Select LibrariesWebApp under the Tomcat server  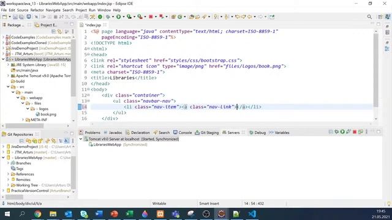click(x=107, y=145)
